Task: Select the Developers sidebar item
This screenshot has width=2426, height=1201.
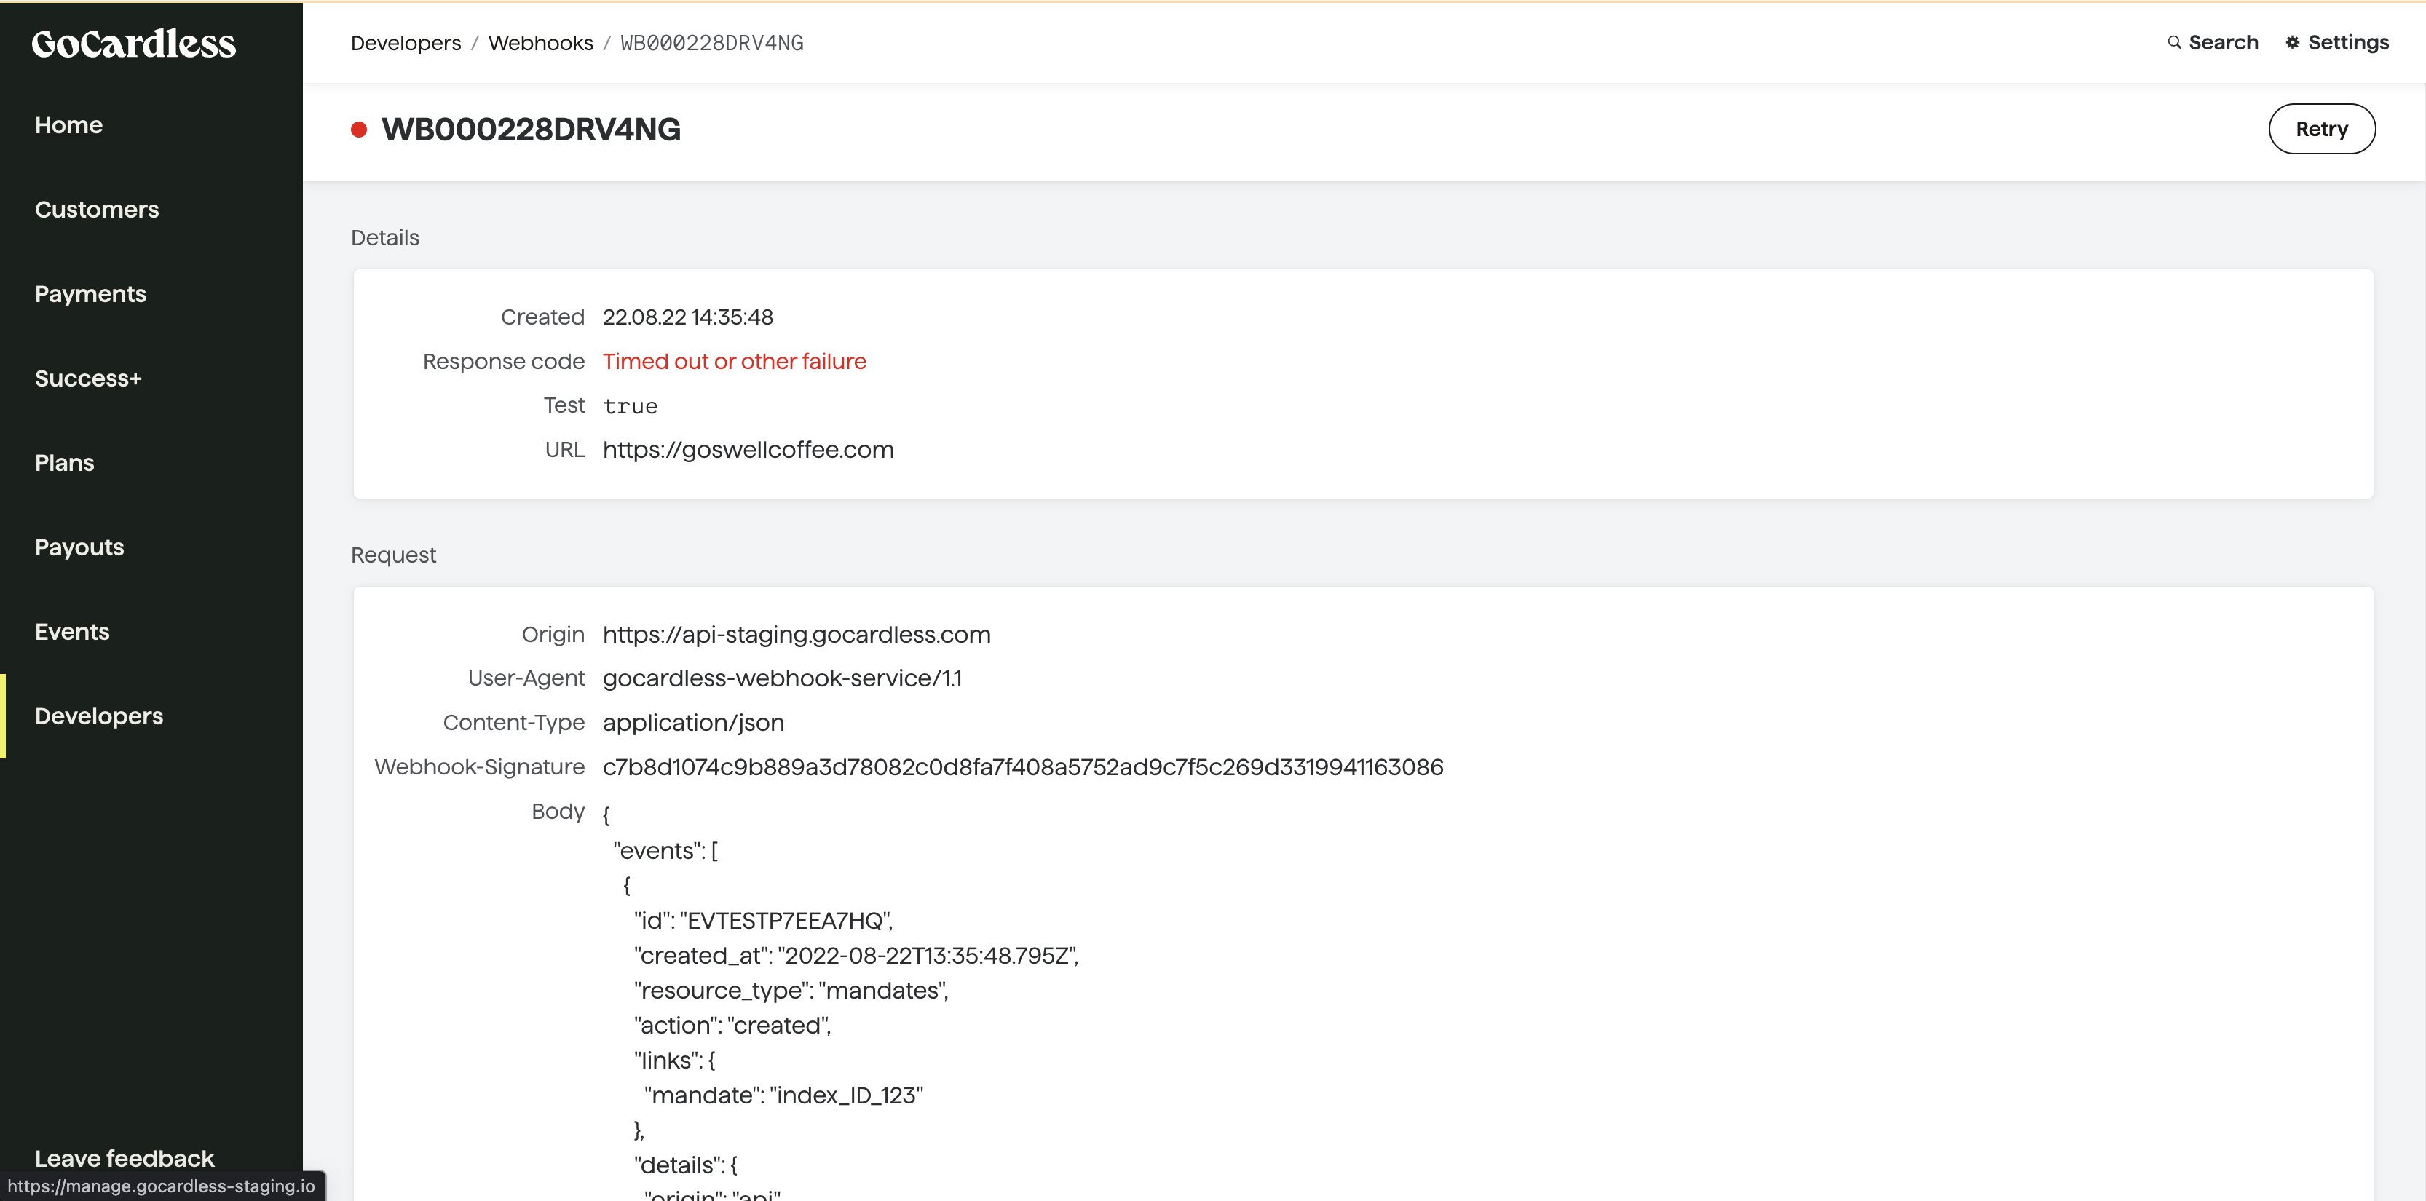Action: point(99,716)
